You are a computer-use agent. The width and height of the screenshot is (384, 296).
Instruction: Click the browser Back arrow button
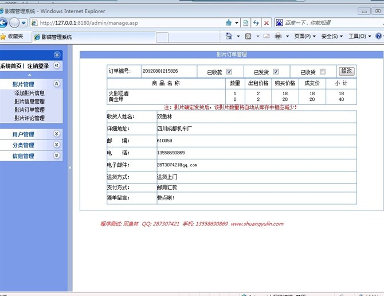coord(3,23)
